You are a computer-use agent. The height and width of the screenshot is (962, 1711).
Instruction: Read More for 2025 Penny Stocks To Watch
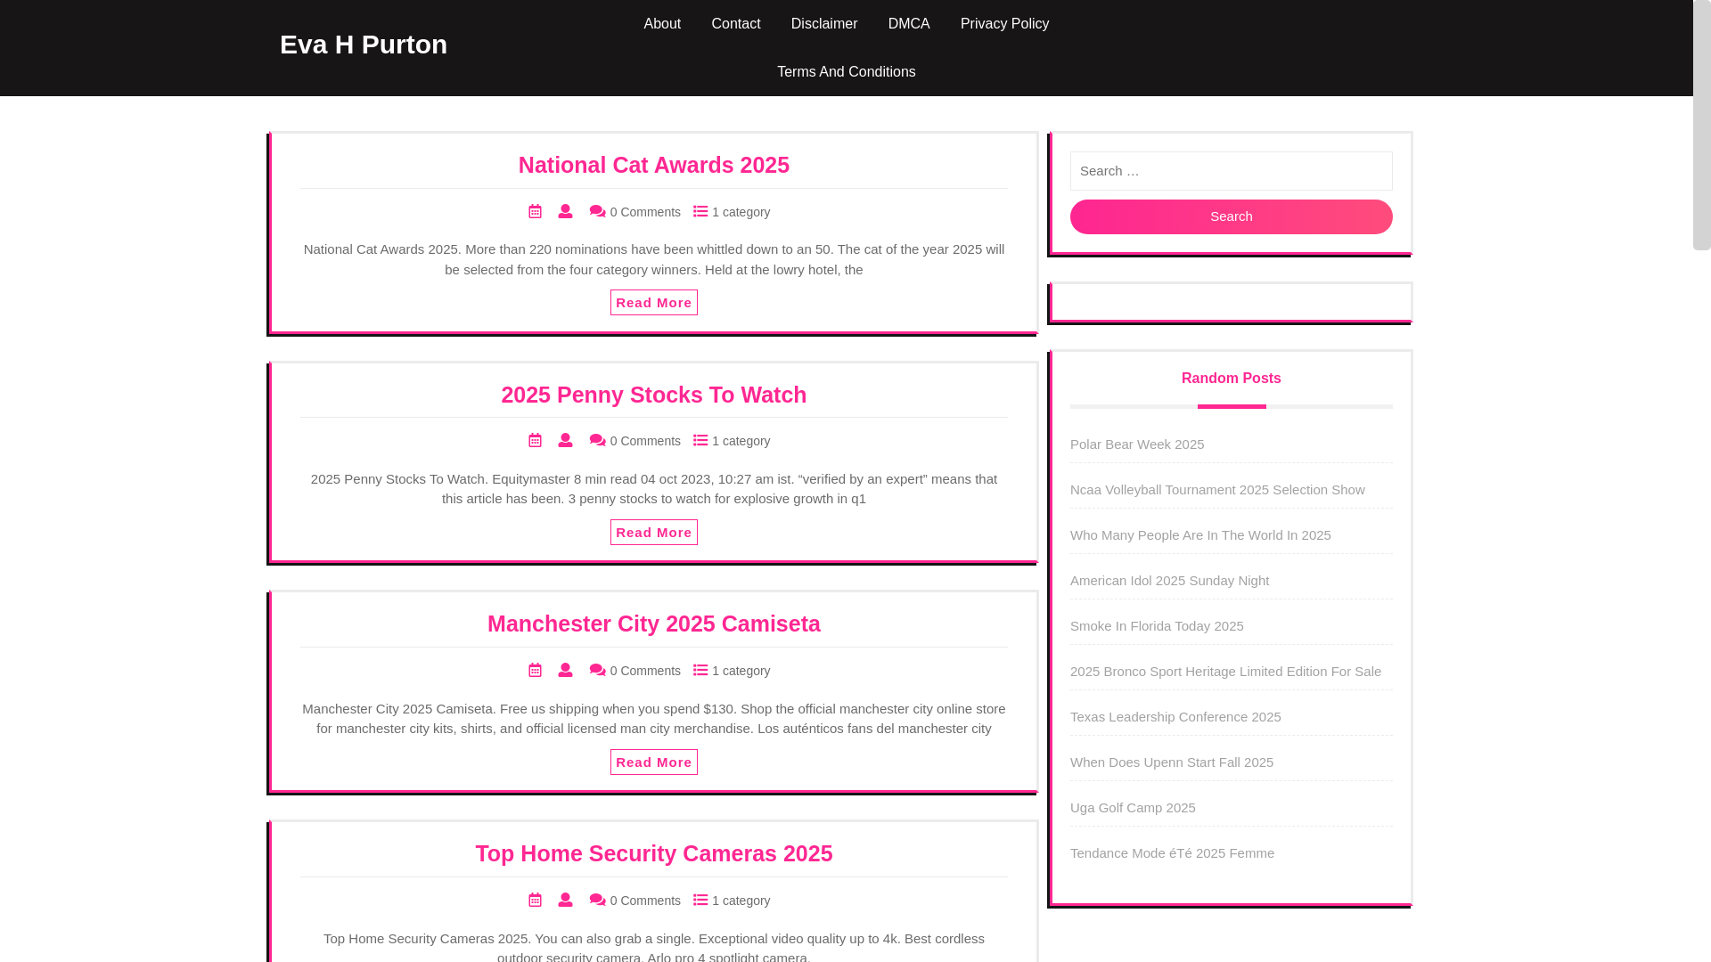click(654, 533)
